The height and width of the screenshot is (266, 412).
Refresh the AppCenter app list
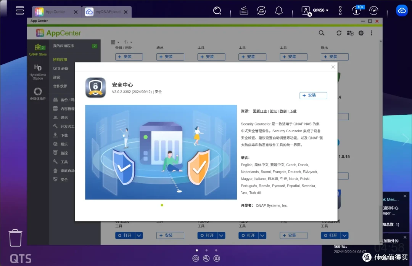pyautogui.click(x=339, y=33)
